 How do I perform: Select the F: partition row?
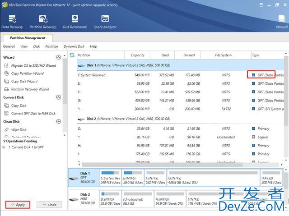(x=181, y=92)
